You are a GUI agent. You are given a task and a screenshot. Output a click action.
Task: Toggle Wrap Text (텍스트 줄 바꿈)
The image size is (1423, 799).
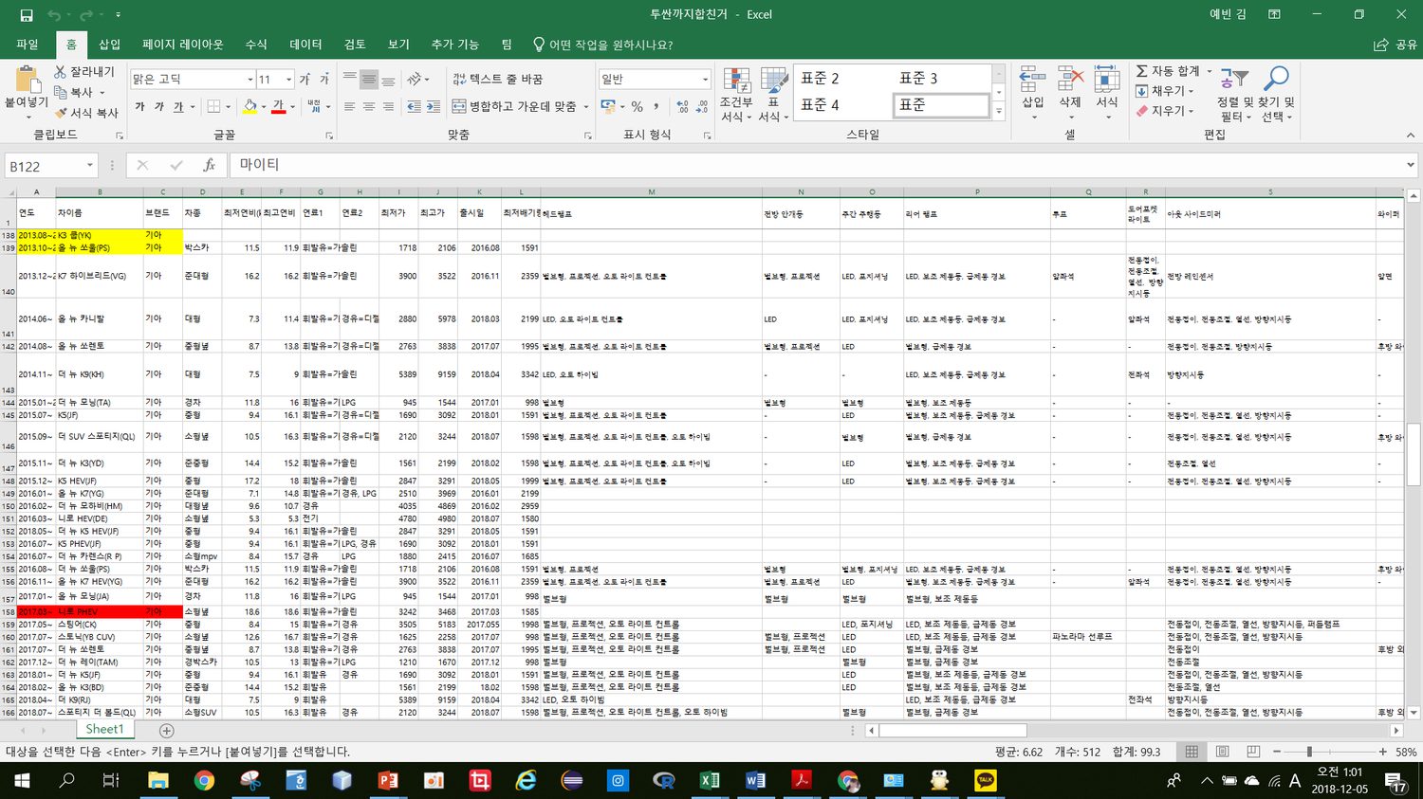(497, 80)
